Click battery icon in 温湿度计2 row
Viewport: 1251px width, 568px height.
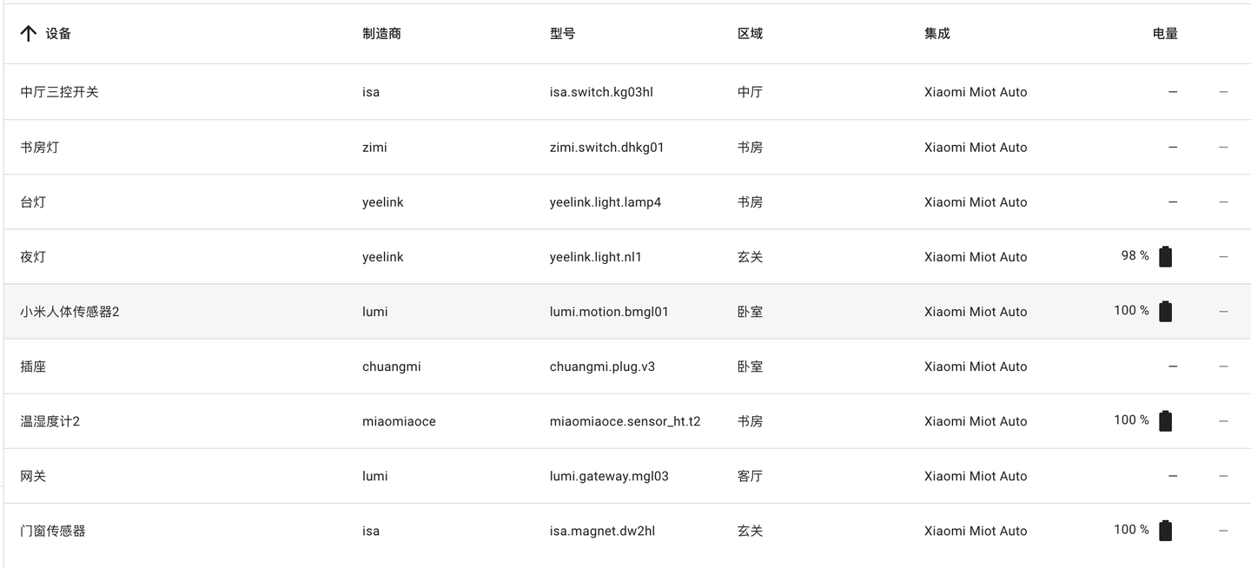pyautogui.click(x=1165, y=421)
